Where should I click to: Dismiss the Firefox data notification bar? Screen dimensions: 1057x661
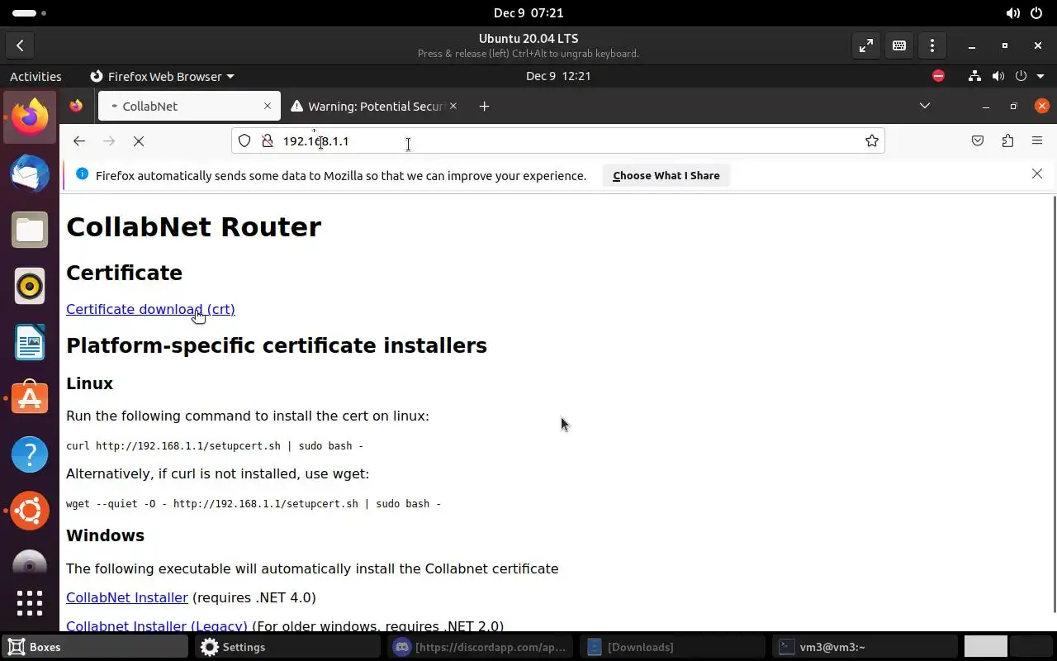[x=1037, y=174]
